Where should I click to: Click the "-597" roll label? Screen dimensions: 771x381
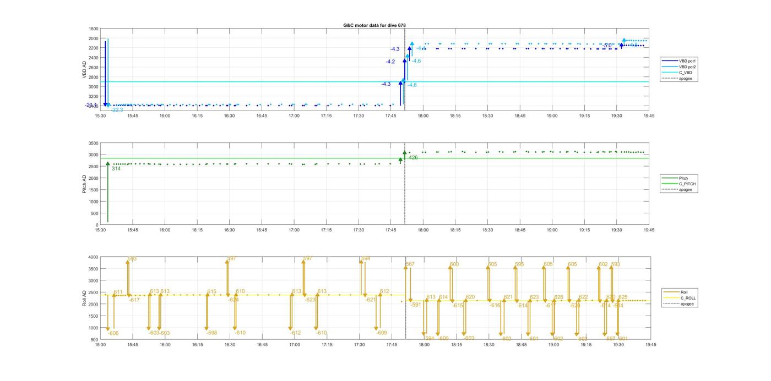point(610,339)
